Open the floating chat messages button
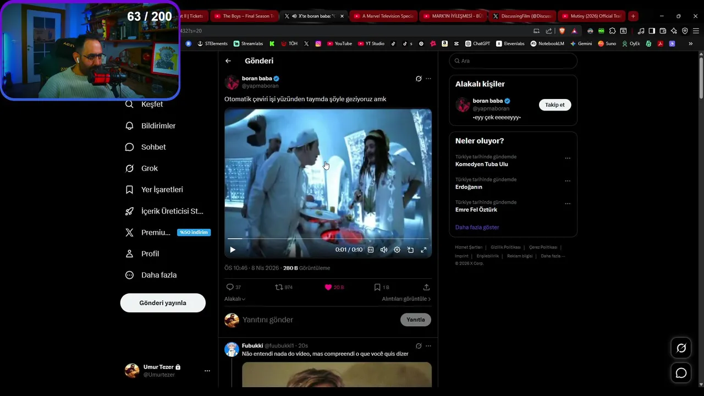This screenshot has height=396, width=704. pos(681,373)
